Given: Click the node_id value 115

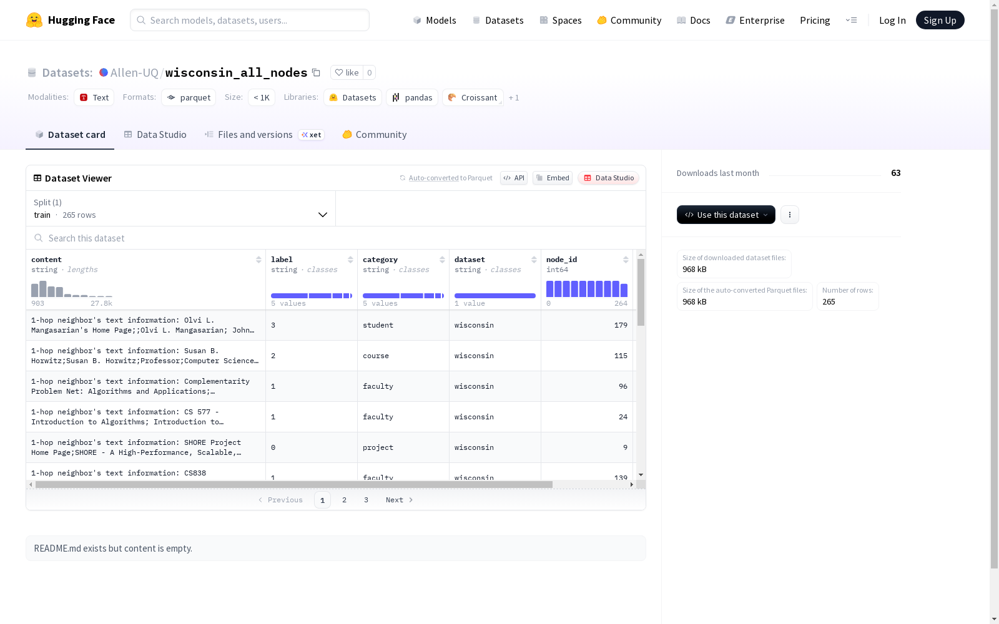Looking at the screenshot, I should 621,356.
